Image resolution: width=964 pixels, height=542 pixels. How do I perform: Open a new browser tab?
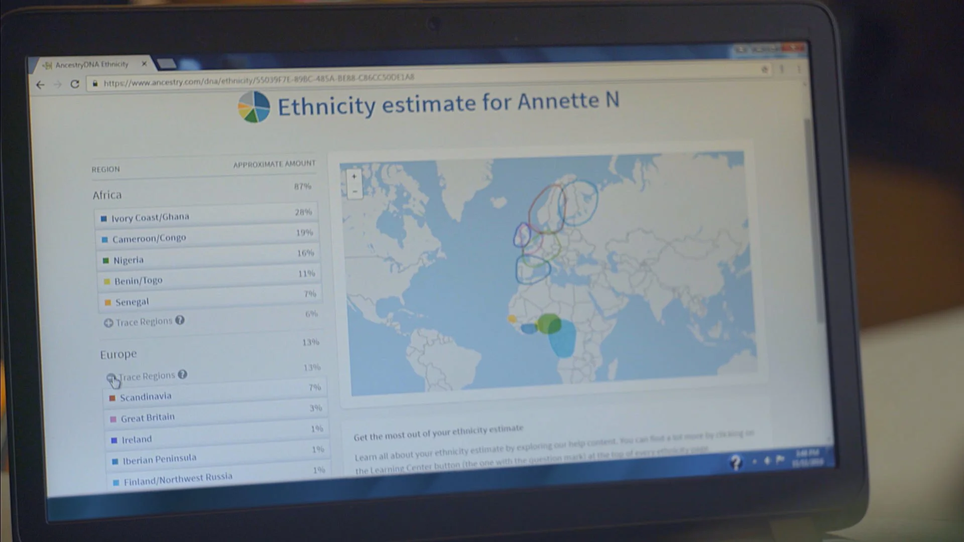[x=167, y=63]
